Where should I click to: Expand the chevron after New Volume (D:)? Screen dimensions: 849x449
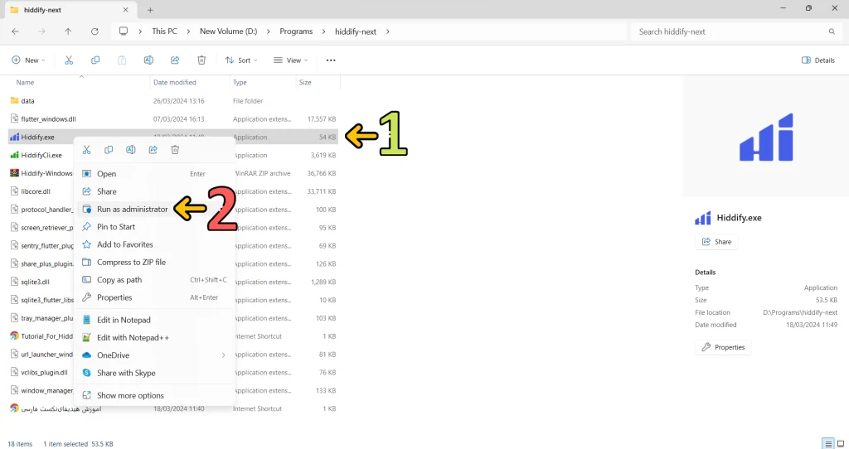268,31
